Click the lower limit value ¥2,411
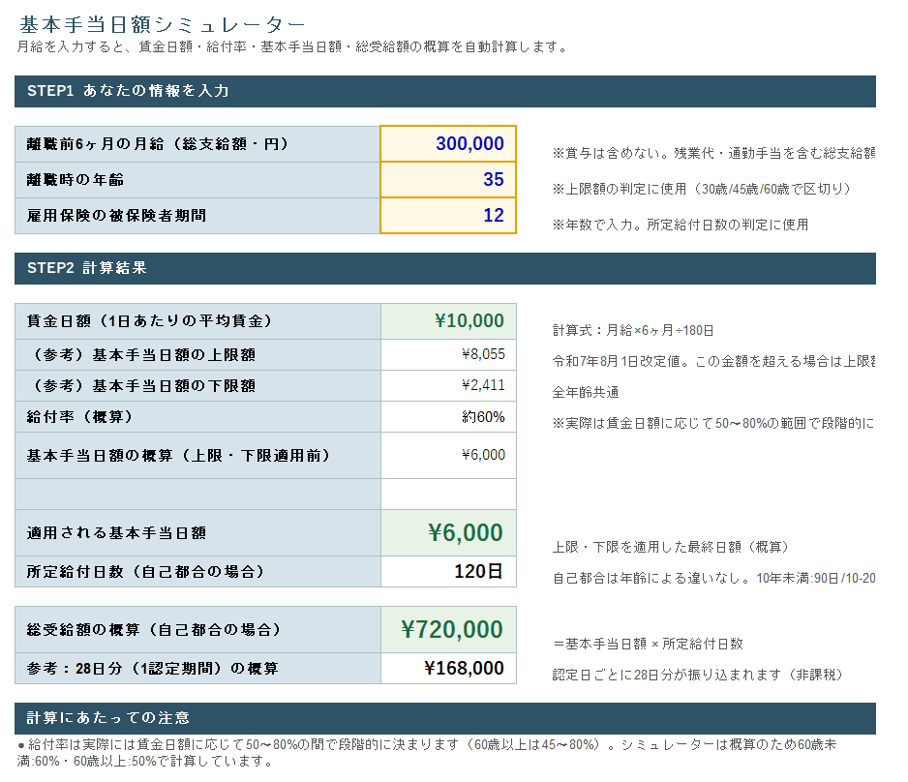Viewport: 908px width, 782px height. pyautogui.click(x=448, y=386)
